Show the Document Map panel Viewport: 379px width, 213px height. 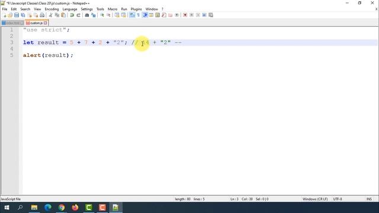point(158,15)
